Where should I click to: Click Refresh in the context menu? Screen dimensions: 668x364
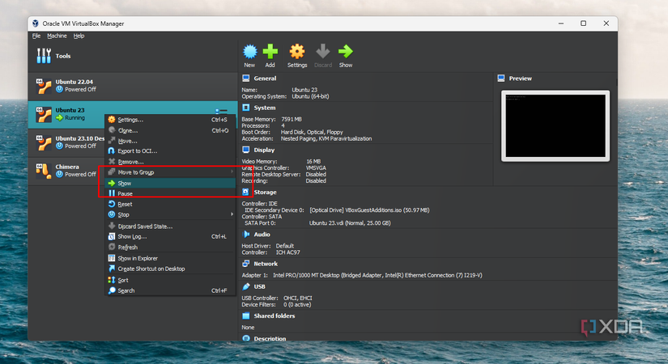click(170, 247)
